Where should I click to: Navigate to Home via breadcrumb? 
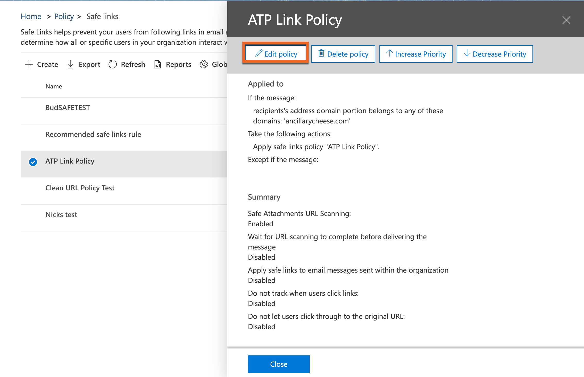pyautogui.click(x=31, y=16)
